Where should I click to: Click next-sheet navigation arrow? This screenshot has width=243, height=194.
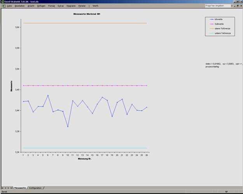[8, 188]
